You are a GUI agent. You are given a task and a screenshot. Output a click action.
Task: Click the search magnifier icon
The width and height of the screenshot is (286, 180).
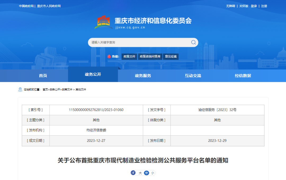(194, 42)
